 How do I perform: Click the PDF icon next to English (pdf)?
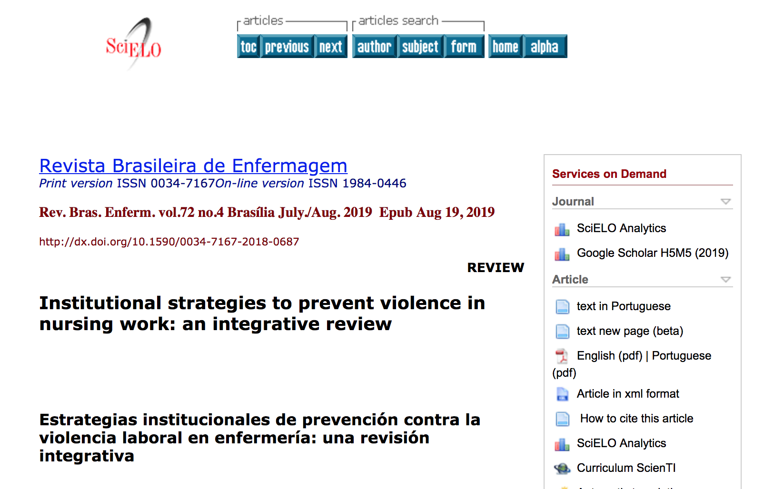pos(562,356)
